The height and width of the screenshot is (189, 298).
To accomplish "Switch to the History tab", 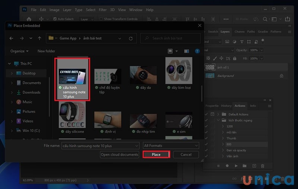I will coord(226,106).
